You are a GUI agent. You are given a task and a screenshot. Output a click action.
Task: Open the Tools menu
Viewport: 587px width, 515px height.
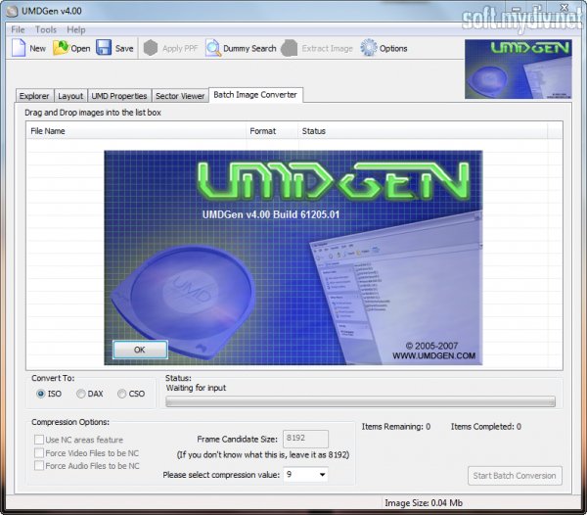(46, 29)
